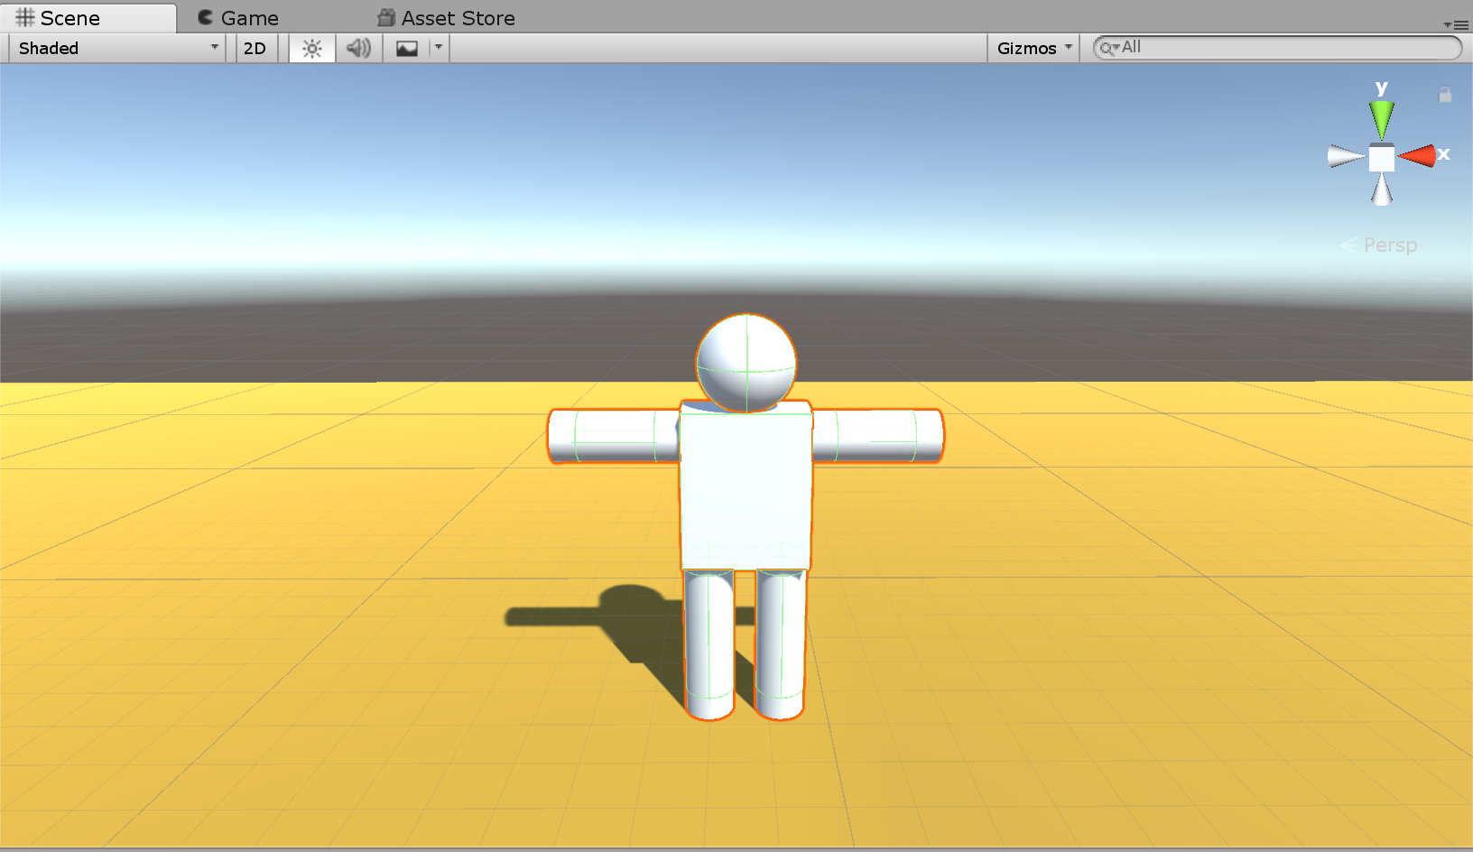Click the center cube of orientation gizmo

click(1382, 158)
